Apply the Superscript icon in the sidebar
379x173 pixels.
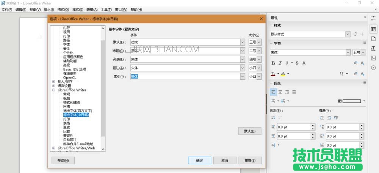[x=356, y=74]
